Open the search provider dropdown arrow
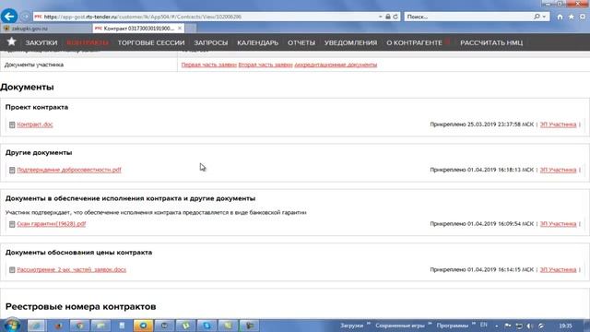 pos(544,17)
